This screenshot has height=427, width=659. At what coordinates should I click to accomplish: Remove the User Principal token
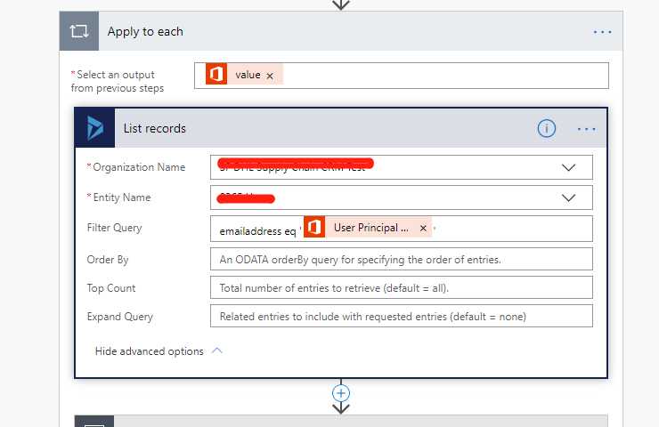point(423,229)
